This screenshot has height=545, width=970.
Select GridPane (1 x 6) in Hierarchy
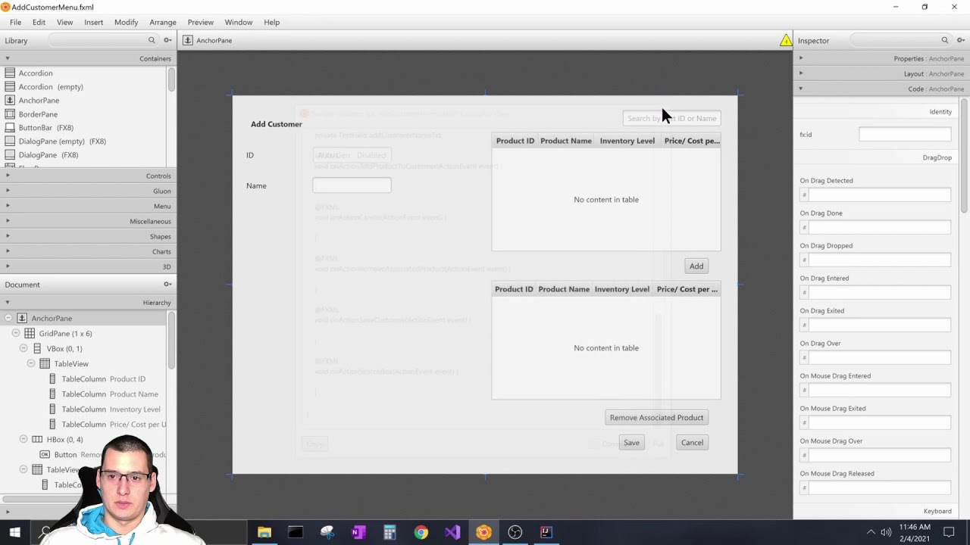point(83,334)
